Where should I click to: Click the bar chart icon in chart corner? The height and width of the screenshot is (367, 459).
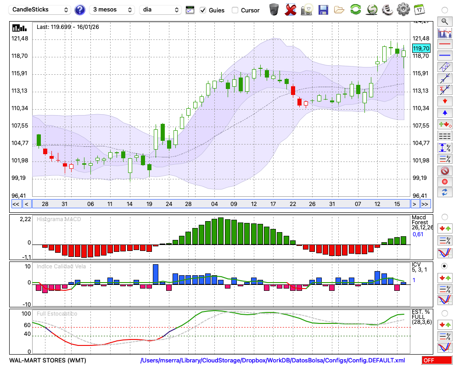click(19, 28)
